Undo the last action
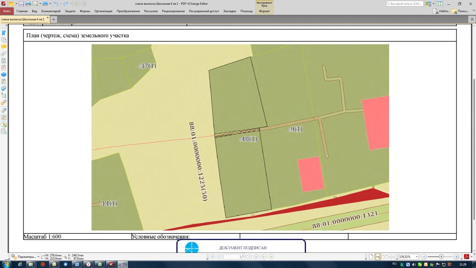This screenshot has width=476, height=268. coord(56,4)
